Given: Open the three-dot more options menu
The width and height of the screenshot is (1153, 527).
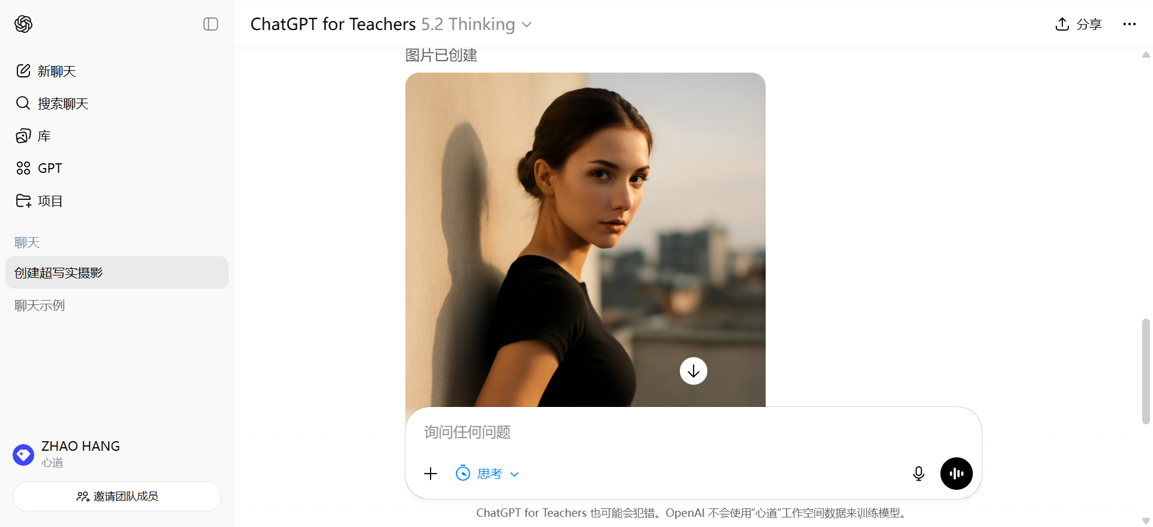Looking at the screenshot, I should pos(1130,24).
